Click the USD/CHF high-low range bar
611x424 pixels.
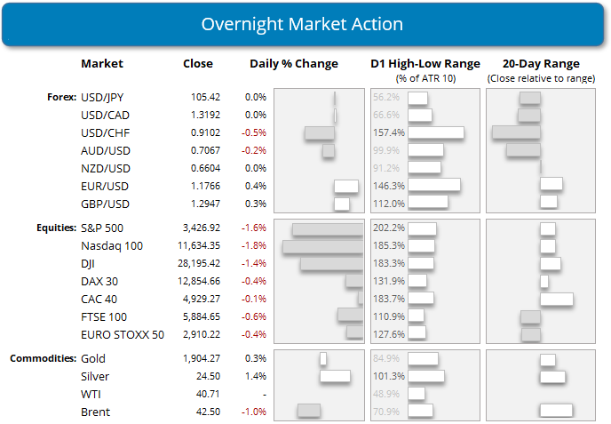click(435, 132)
